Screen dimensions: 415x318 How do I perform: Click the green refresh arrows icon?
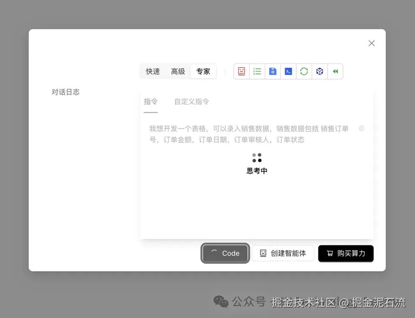point(304,71)
